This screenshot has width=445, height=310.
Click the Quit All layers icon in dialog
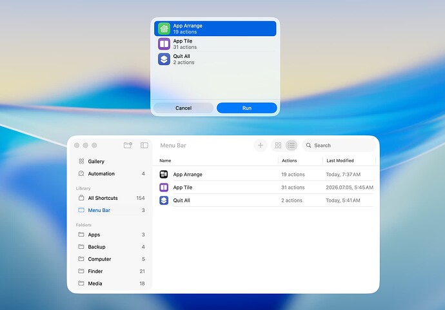[x=164, y=59]
